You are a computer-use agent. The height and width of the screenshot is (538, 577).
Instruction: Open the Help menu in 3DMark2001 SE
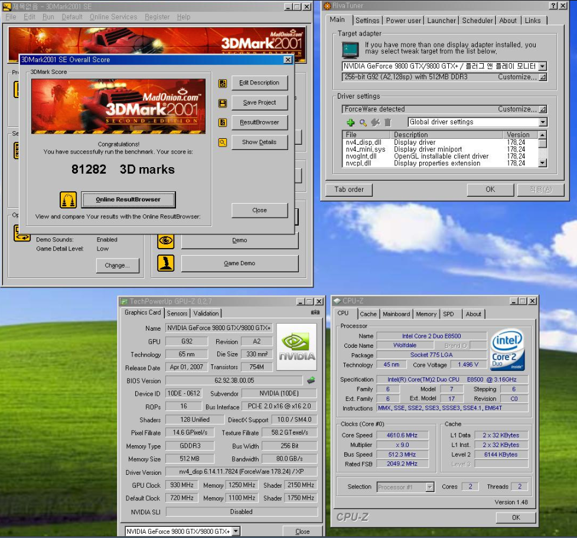(184, 17)
